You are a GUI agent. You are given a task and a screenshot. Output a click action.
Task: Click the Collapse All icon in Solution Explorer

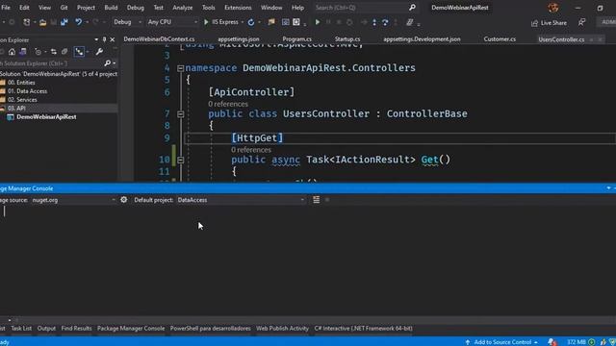64,52
